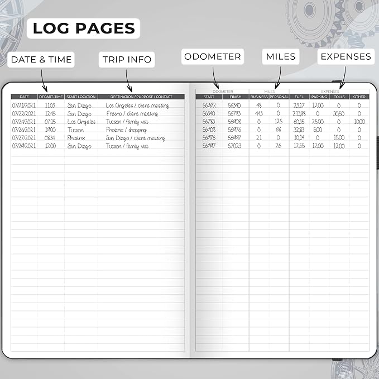Click odometer start value 56292
Screen dimensions: 379x379
209,105
